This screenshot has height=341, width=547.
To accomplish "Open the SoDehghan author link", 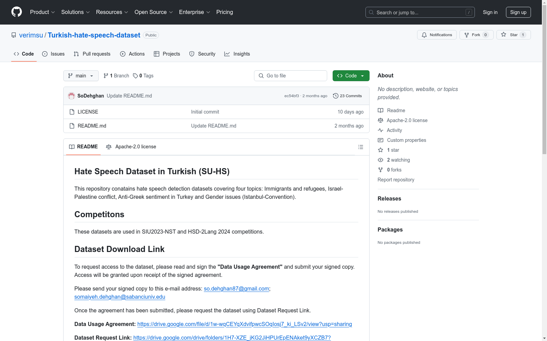I will tap(91, 96).
